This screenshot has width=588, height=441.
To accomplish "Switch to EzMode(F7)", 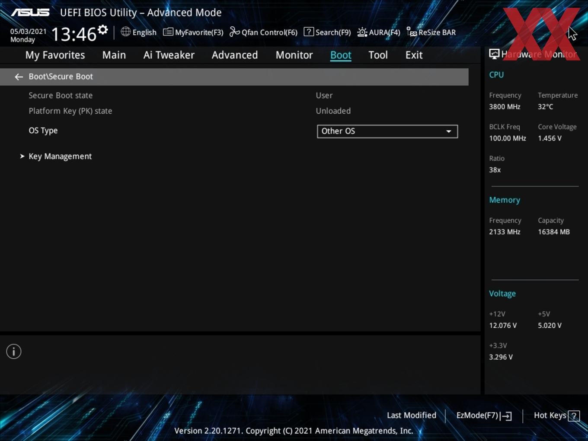I will tap(484, 415).
